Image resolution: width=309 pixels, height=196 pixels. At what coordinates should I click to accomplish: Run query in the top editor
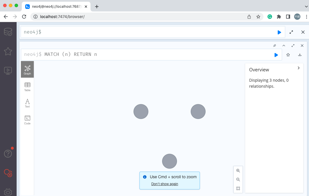coord(279,32)
